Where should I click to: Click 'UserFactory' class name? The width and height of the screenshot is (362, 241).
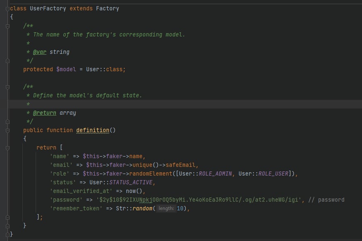coord(48,9)
